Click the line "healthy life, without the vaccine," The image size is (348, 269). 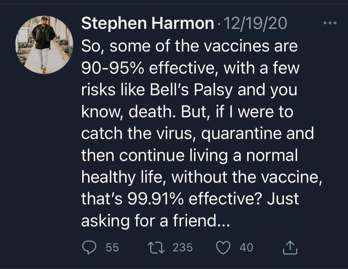(202, 177)
